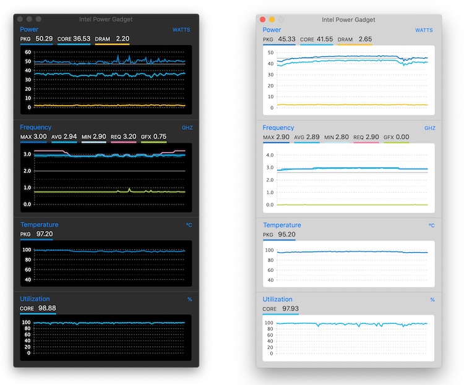Image resolution: width=464 pixels, height=385 pixels.
Task: Click WATTS unit label in dark window
Action: (x=181, y=30)
